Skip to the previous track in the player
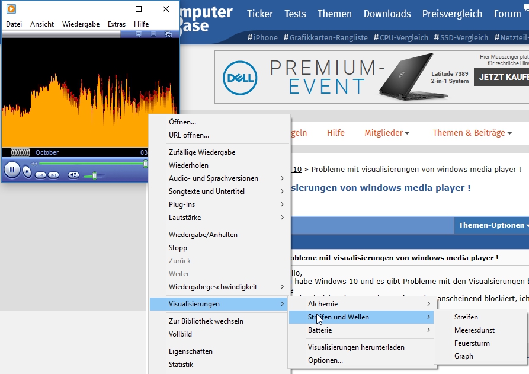This screenshot has height=374, width=529. pyautogui.click(x=40, y=175)
